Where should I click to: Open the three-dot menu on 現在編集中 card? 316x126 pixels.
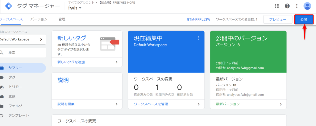click(x=198, y=38)
